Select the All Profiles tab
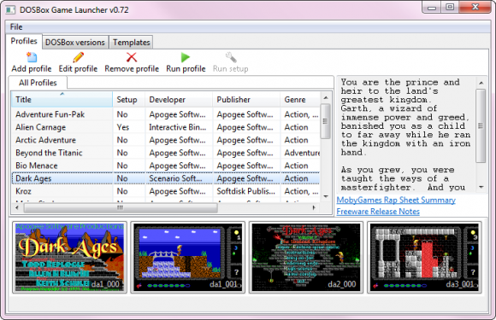This screenshot has width=496, height=320. (38, 83)
